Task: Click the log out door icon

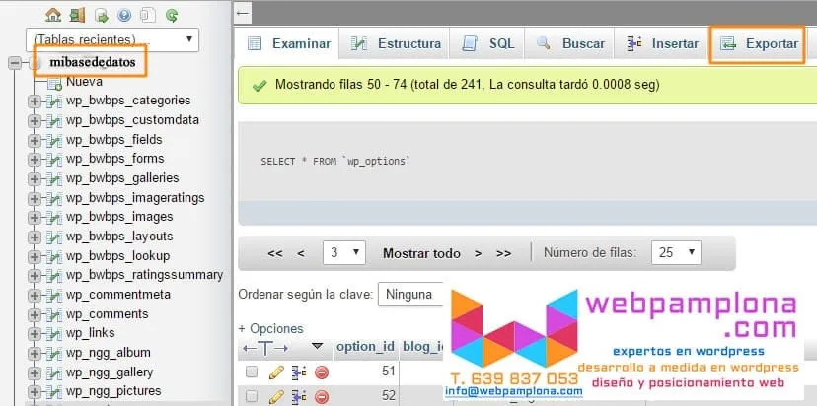Action: coord(77,15)
